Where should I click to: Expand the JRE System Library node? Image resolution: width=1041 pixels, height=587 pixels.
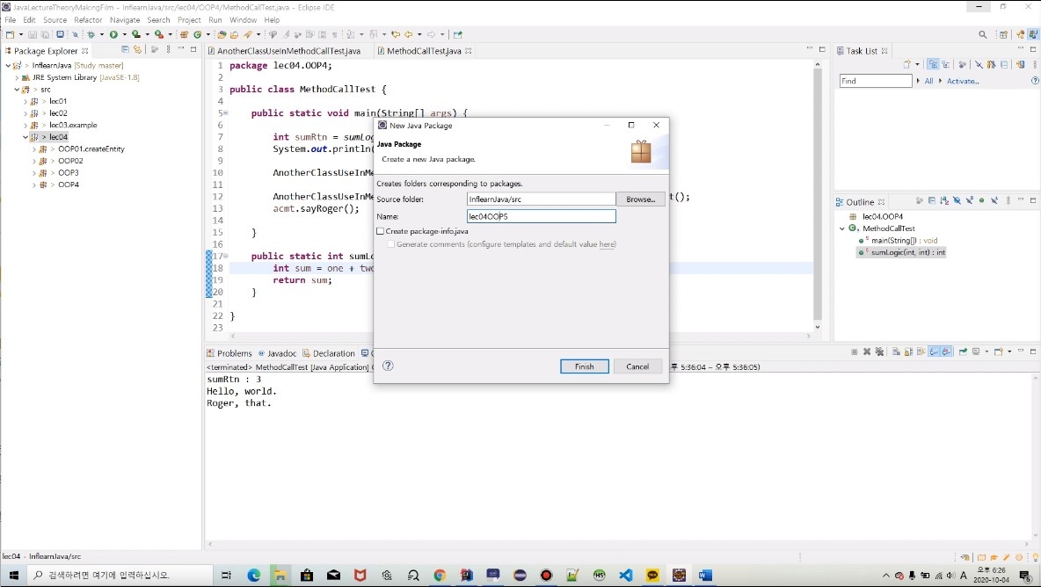18,77
